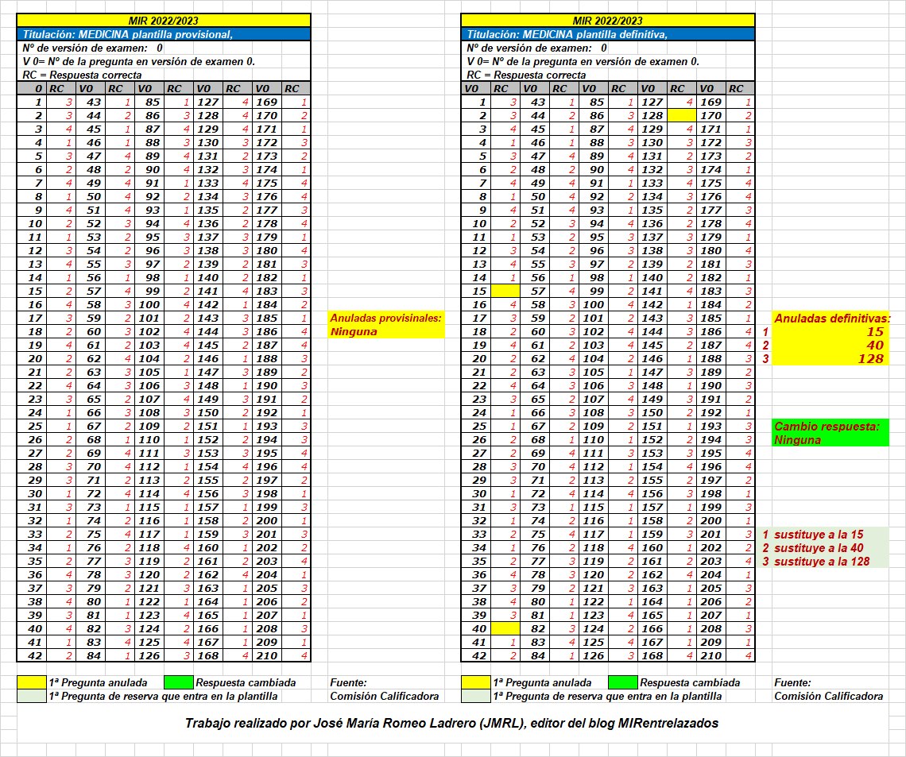Image resolution: width=906 pixels, height=757 pixels.
Task: Select value 40 in the Anuladas definitivas list
Action: [875, 346]
